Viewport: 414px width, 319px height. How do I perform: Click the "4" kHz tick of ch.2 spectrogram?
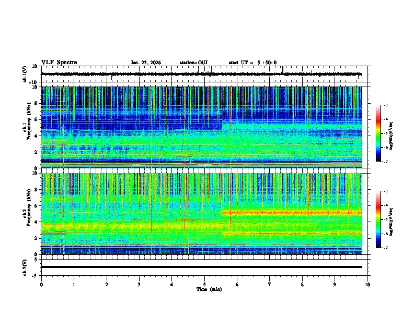37,222
